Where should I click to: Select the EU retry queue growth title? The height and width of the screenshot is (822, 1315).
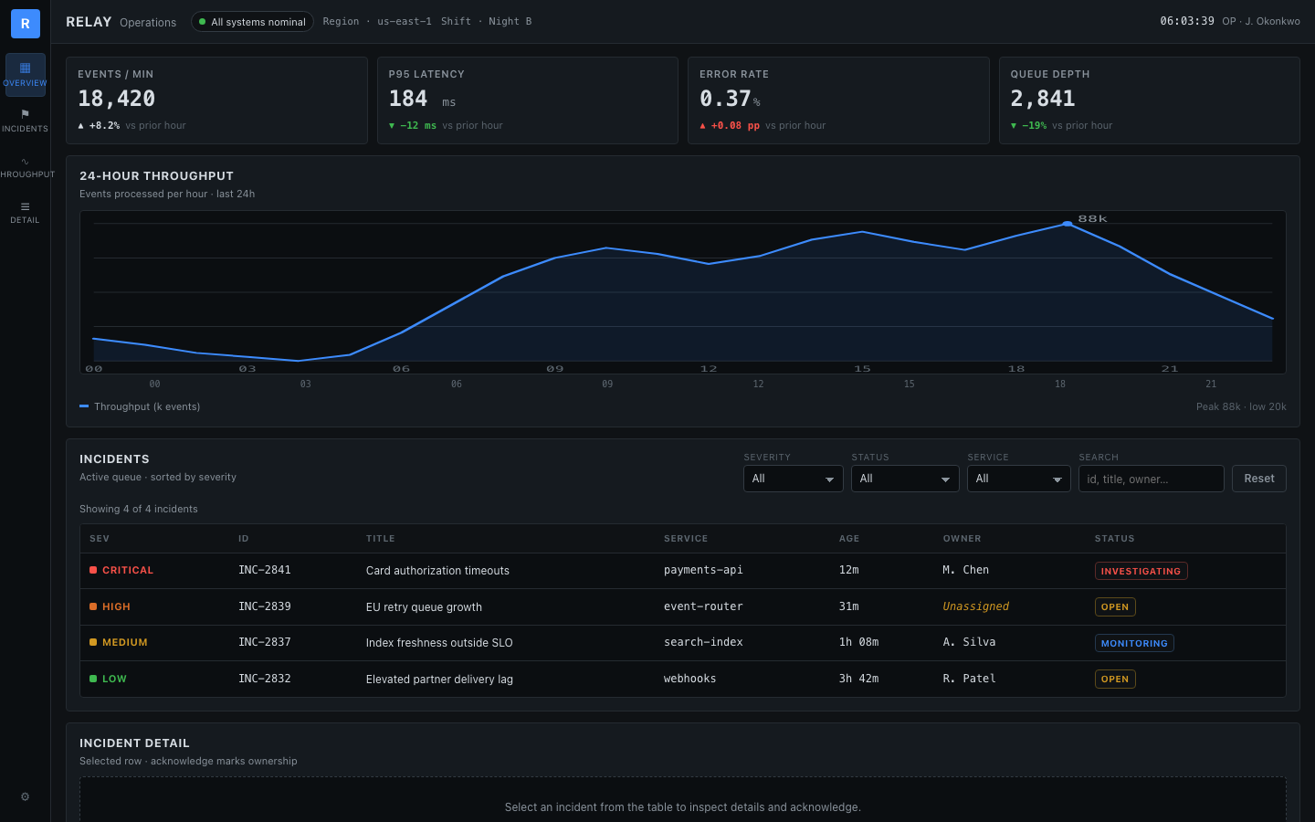point(424,606)
